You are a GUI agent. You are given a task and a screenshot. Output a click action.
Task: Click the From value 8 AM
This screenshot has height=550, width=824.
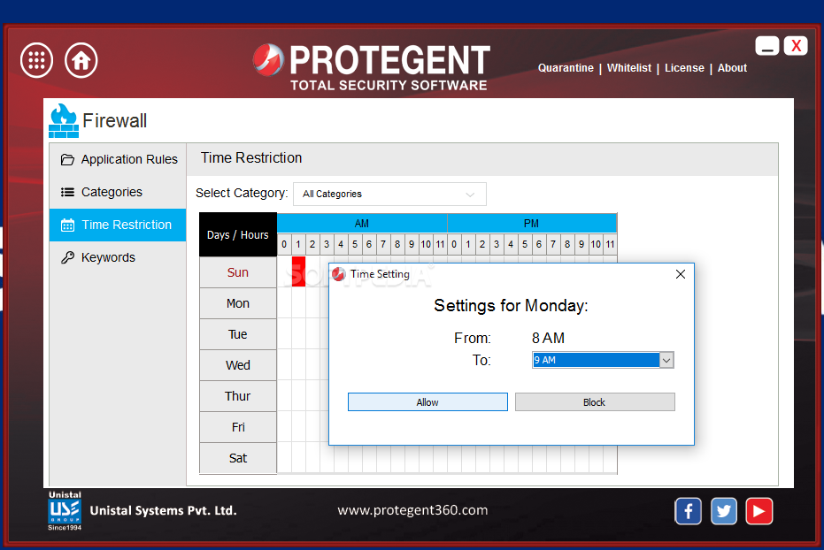(x=548, y=338)
